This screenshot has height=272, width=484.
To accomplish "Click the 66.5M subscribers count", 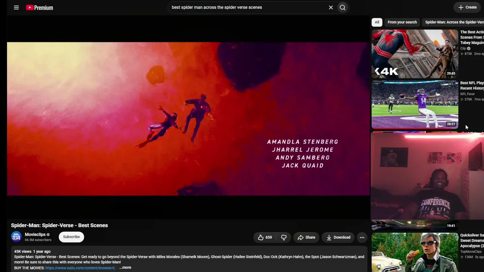I will 38,240.
